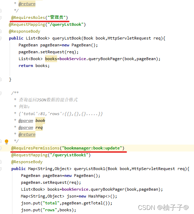194x214 pixels.
Task: Click highlighted "req" Javadoc parameter name
Action: pos(39,127)
